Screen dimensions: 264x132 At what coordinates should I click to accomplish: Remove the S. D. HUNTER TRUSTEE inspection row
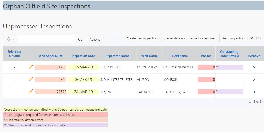(x=254, y=80)
